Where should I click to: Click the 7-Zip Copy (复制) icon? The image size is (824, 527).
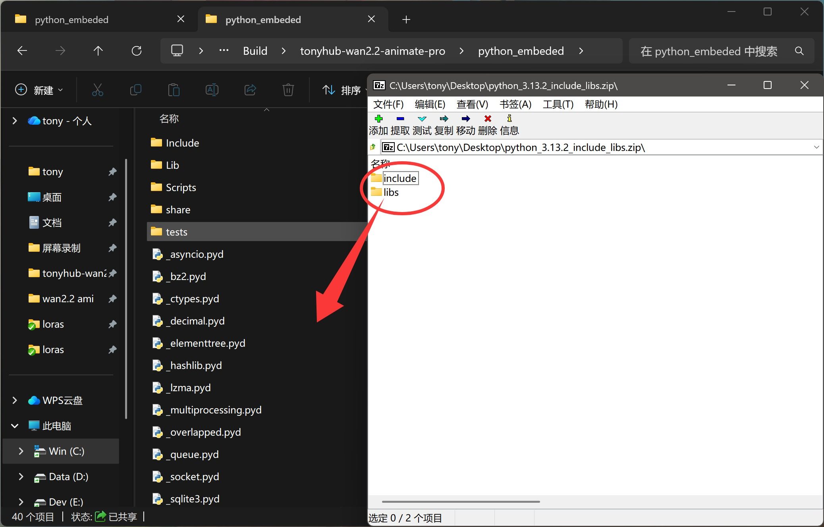[x=444, y=119]
